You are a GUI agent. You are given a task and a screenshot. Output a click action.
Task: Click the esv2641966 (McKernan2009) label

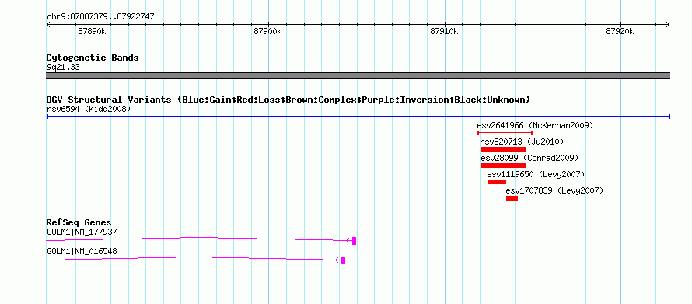tap(536, 125)
